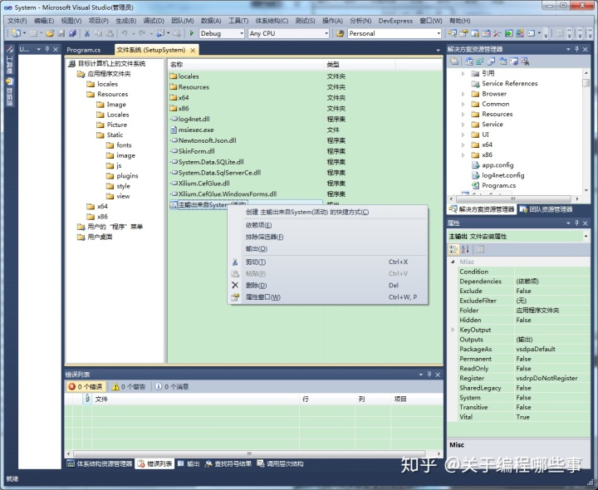
Task: Expand the Common folder in Solution Explorer
Action: pos(463,104)
